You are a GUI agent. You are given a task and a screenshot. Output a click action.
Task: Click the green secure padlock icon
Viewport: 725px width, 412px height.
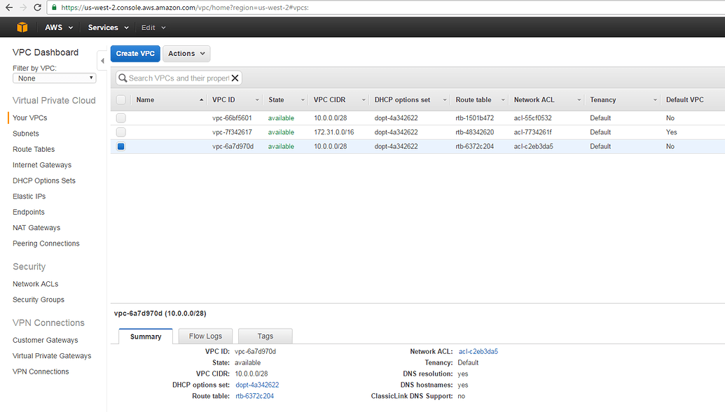[x=54, y=8]
